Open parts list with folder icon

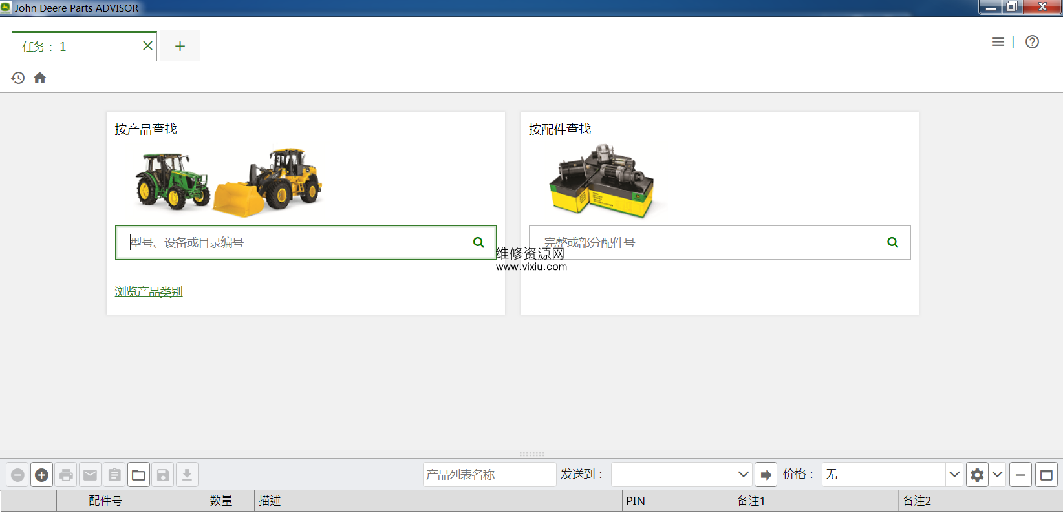tap(138, 475)
